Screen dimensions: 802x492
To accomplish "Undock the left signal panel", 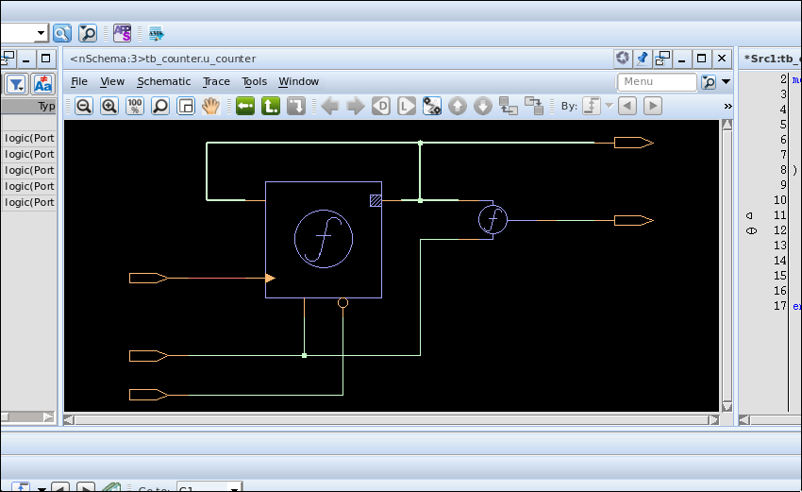I will pyautogui.click(x=8, y=59).
